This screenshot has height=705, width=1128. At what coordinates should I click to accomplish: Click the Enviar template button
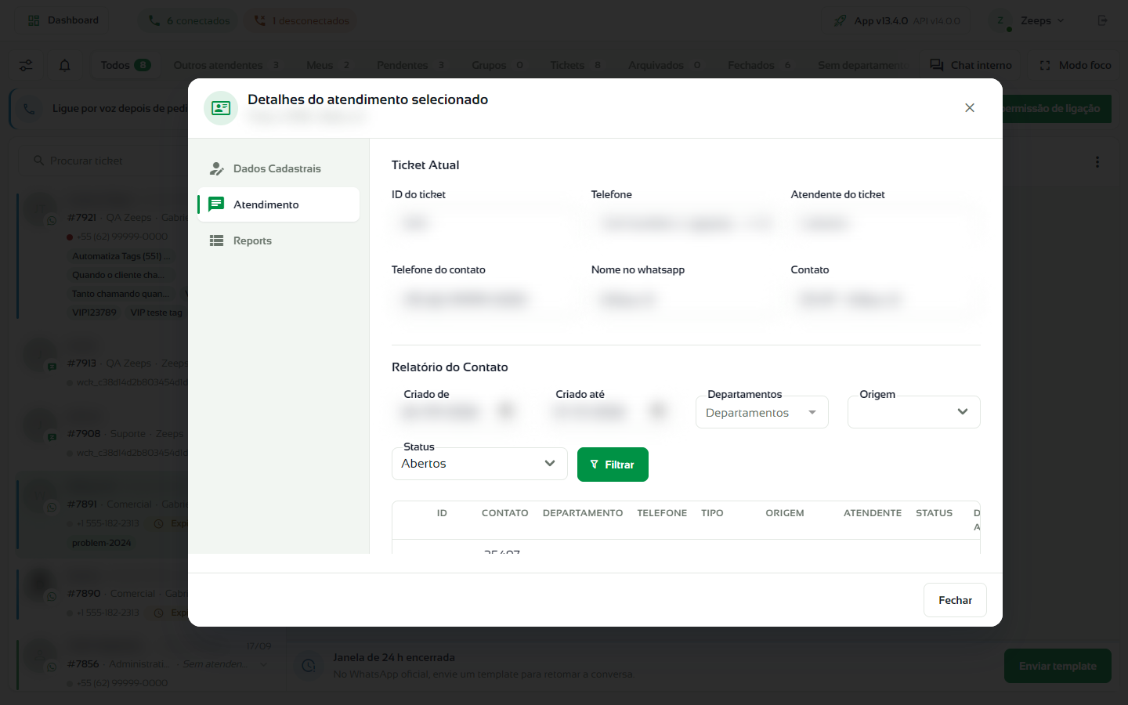1057,666
